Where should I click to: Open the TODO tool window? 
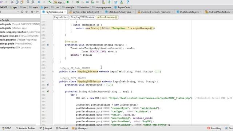7,128
